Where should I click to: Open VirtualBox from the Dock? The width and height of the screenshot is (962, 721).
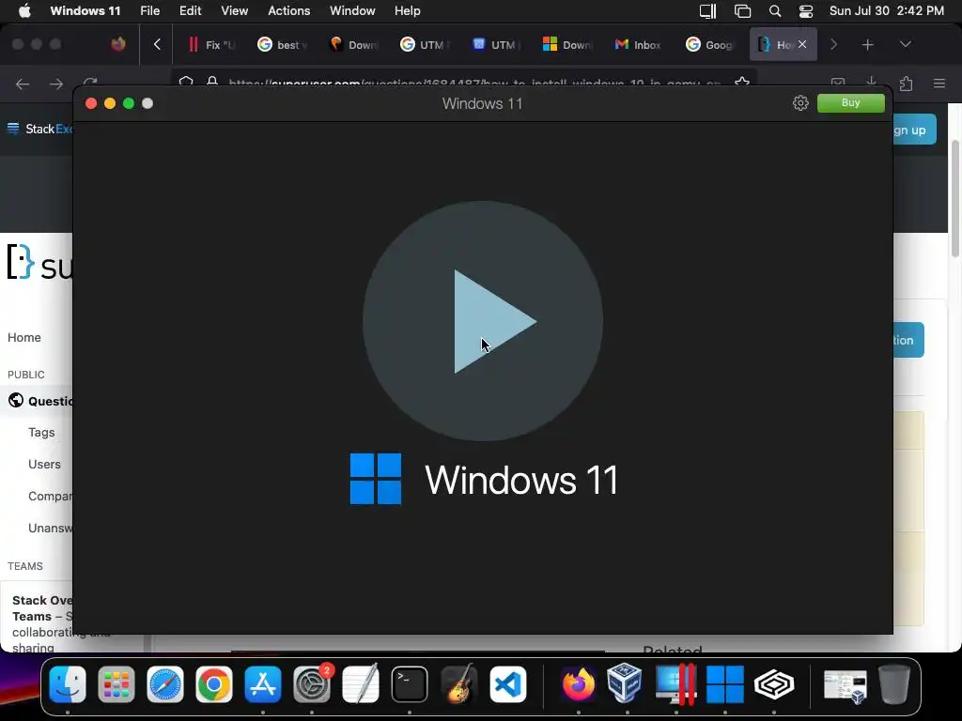click(x=627, y=684)
